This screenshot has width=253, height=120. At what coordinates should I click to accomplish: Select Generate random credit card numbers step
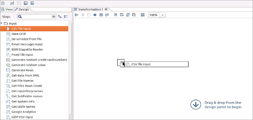(39, 60)
